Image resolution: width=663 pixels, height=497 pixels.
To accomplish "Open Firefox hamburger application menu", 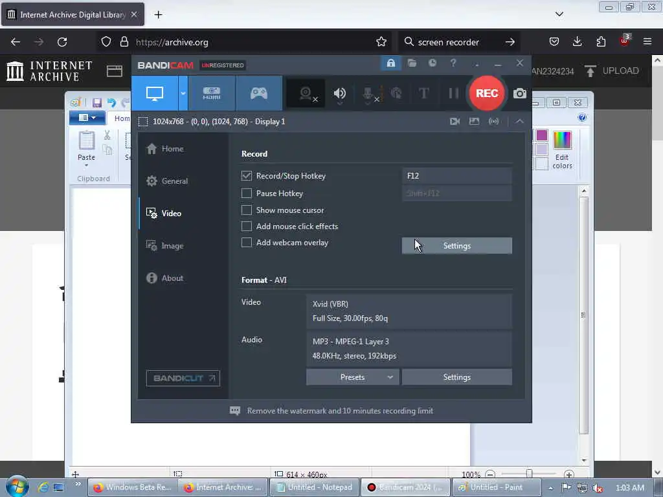I will point(647,41).
